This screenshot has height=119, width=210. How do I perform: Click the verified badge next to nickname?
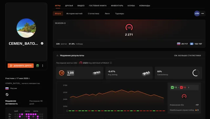click(42, 43)
